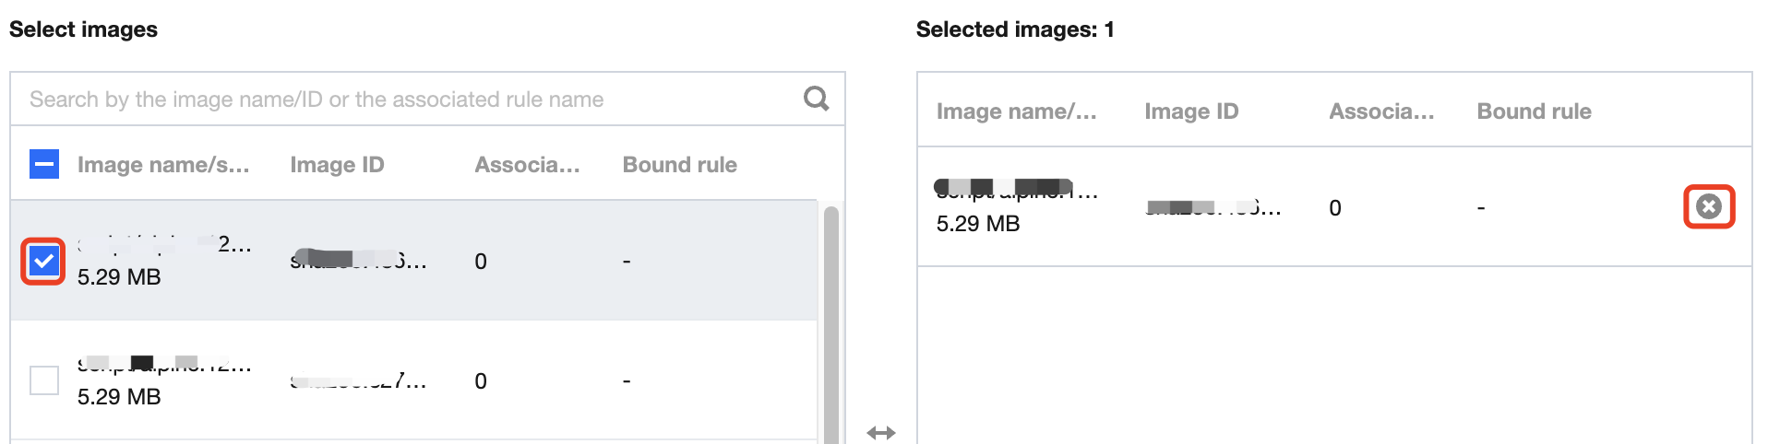Uncheck the first image row checkbox

click(x=43, y=262)
